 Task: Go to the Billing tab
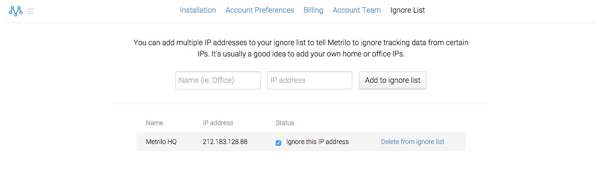(x=313, y=10)
